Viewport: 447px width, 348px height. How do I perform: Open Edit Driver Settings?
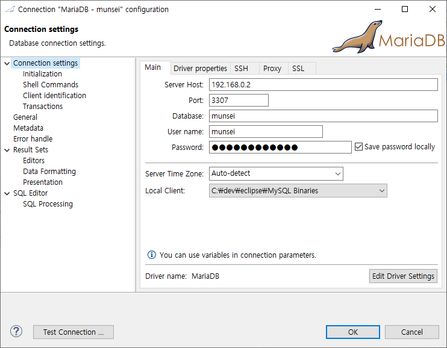tap(403, 276)
